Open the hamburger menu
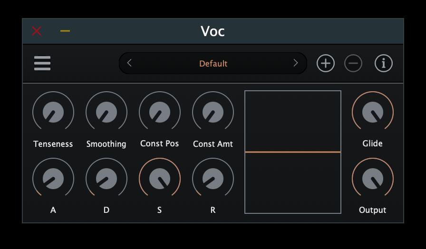This screenshot has width=426, height=249. [x=42, y=63]
